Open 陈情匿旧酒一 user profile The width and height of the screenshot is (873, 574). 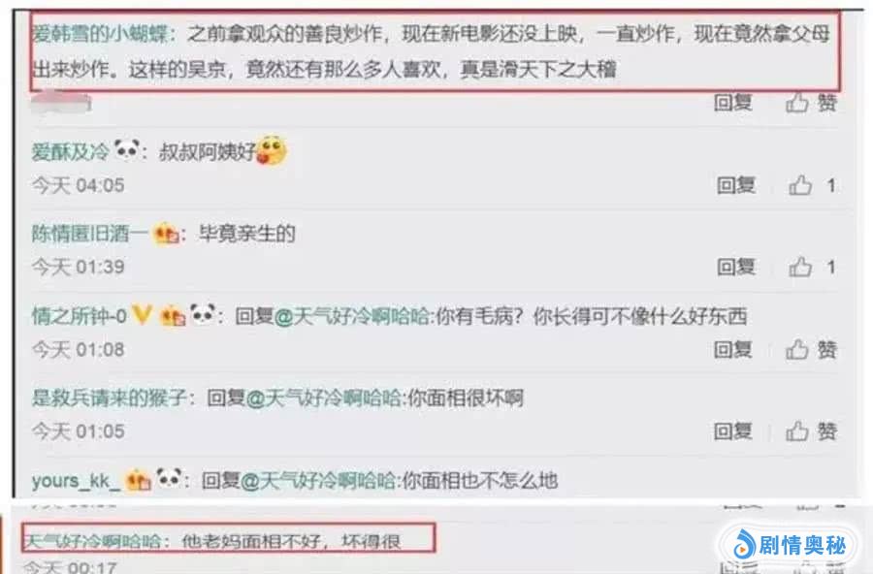[89, 234]
